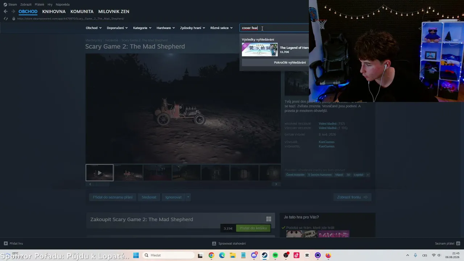The image size is (464, 261).
Task: Click the Steam icon on the taskbar
Action: (x=265, y=255)
